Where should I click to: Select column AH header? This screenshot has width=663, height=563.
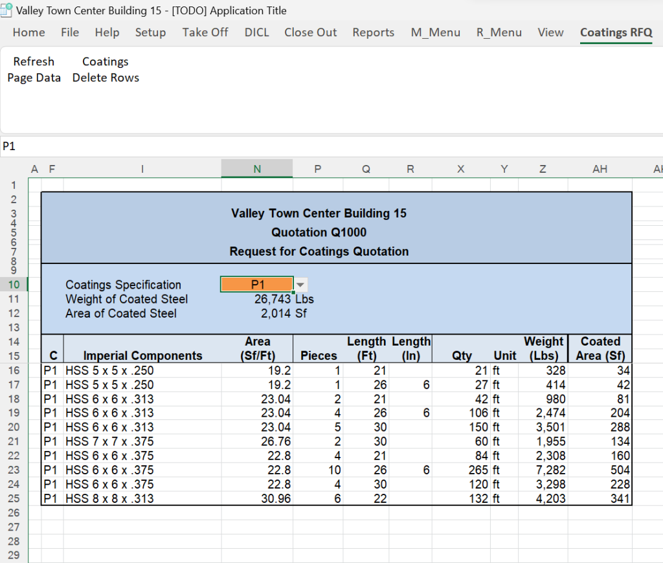(600, 169)
